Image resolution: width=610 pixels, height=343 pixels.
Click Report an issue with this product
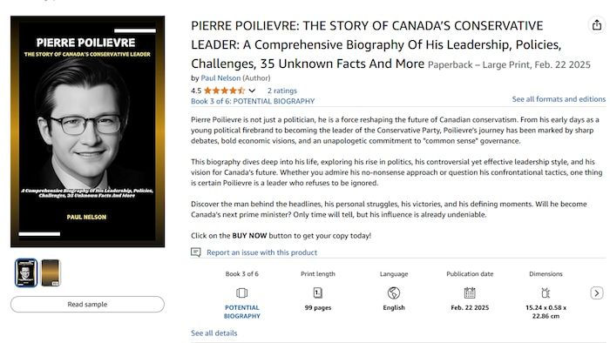(x=261, y=252)
